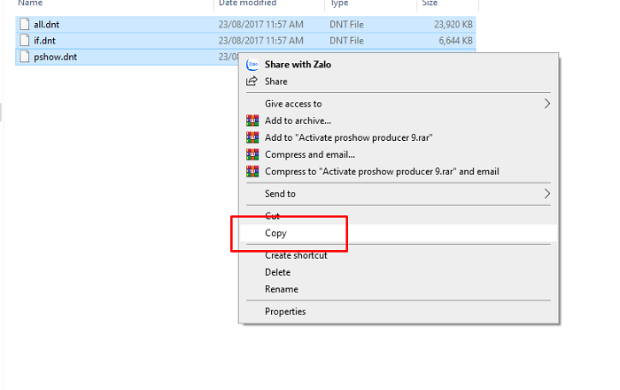Choose Add to "Activate proshow producer 9.rar"
Screen dimensions: 620x390
coord(399,137)
